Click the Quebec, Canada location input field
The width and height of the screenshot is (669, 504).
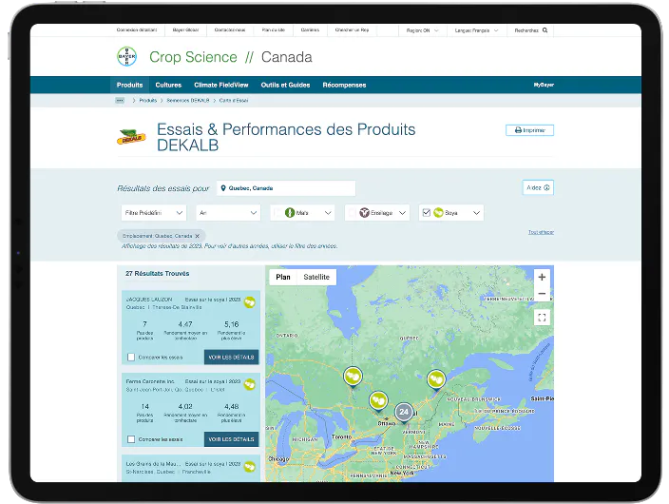286,188
